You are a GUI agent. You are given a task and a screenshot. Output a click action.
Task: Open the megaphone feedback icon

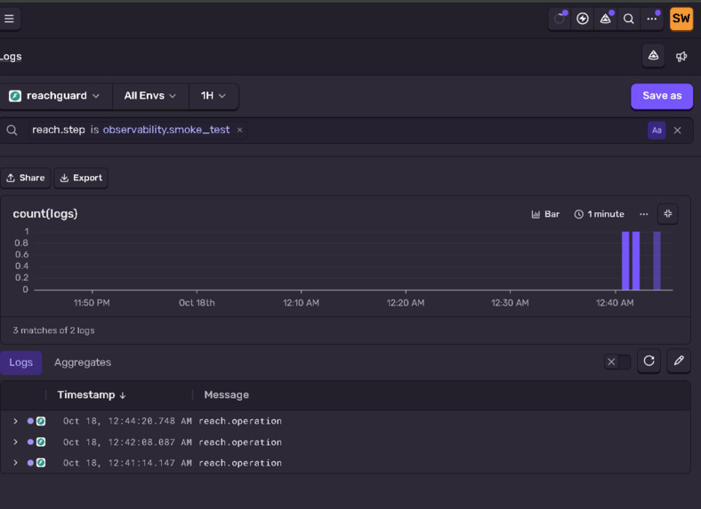pos(681,56)
